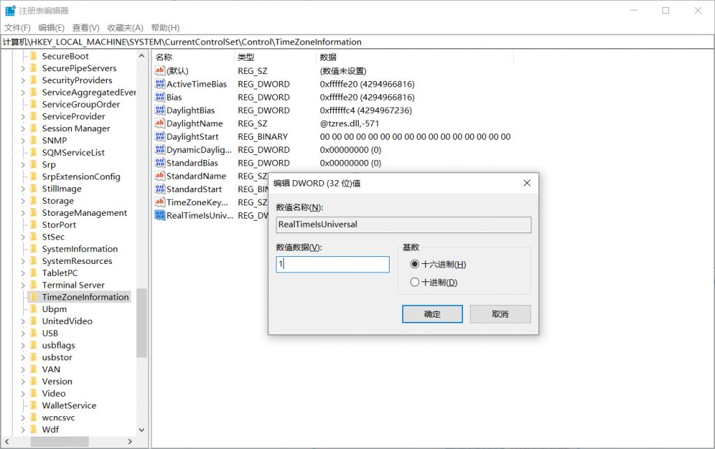This screenshot has height=449, width=715.
Task: Select the Bias DWORD value icon
Action: click(x=160, y=97)
